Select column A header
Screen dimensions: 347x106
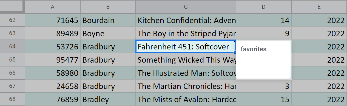click(x=53, y=7)
